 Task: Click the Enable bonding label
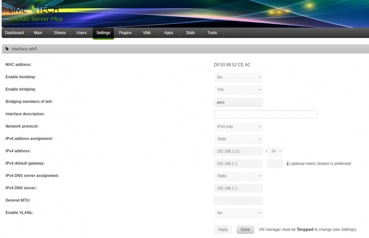[21, 77]
